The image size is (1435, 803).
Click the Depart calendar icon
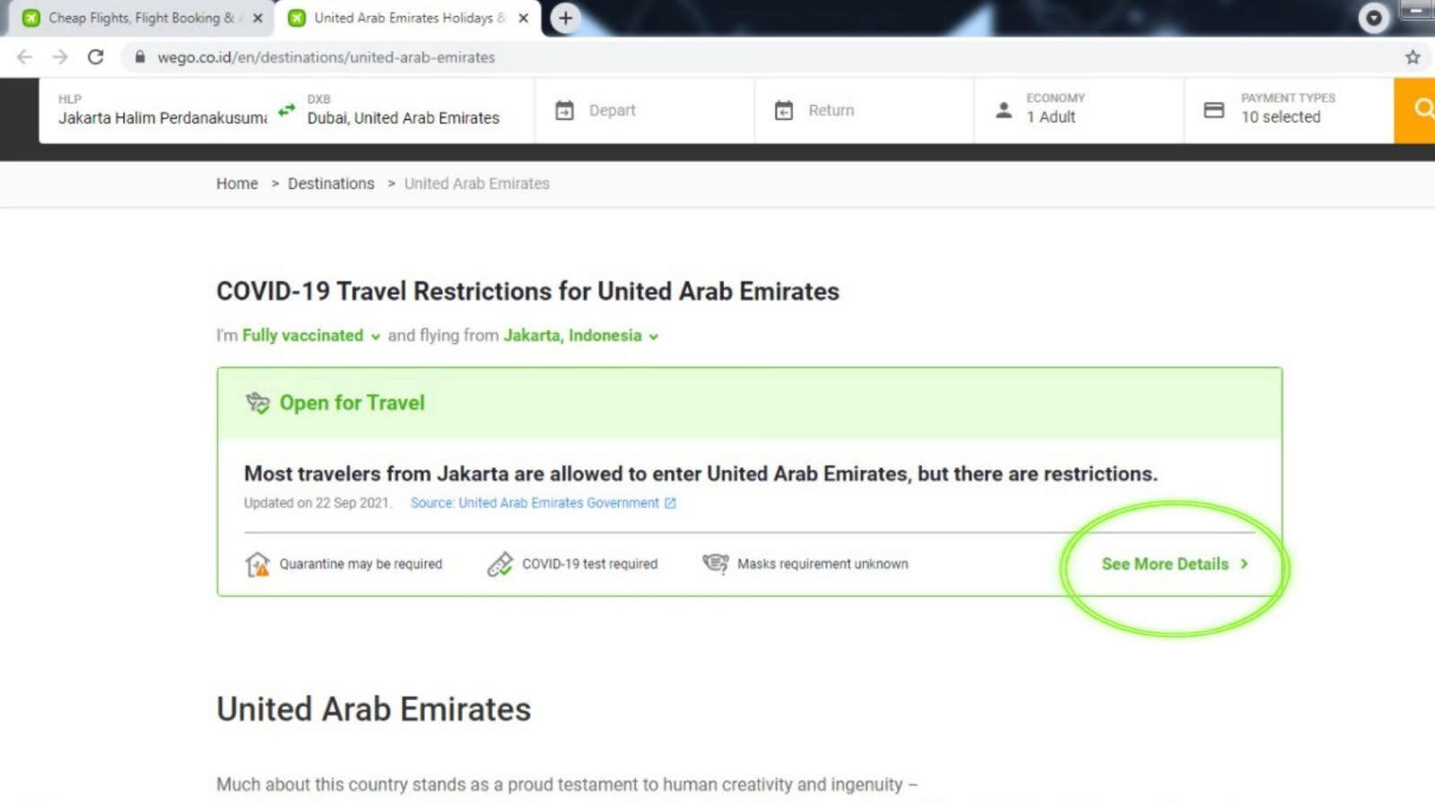(565, 110)
